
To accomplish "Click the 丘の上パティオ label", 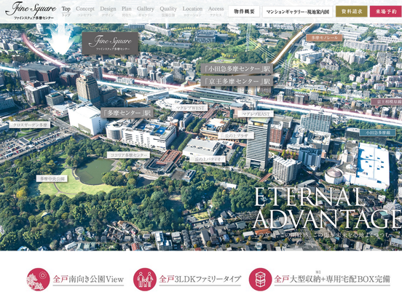I will (x=208, y=159).
